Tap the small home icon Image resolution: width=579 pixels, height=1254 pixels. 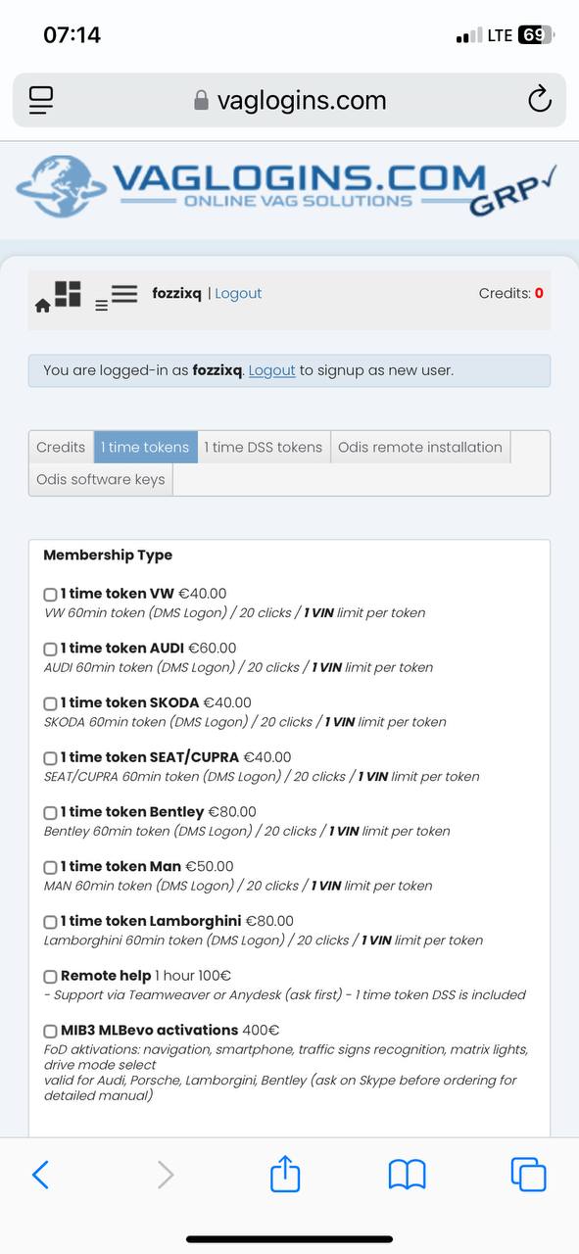(42, 306)
